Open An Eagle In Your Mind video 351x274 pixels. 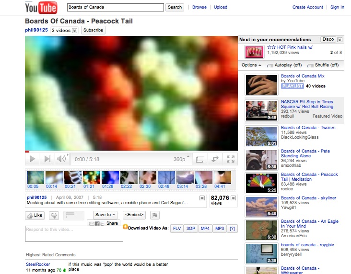[310, 223]
